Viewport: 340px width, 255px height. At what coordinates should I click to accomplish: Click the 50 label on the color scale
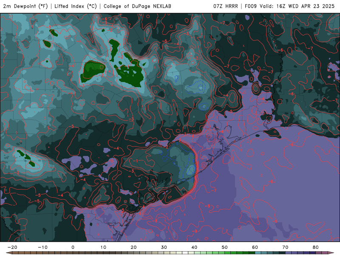tap(225, 247)
